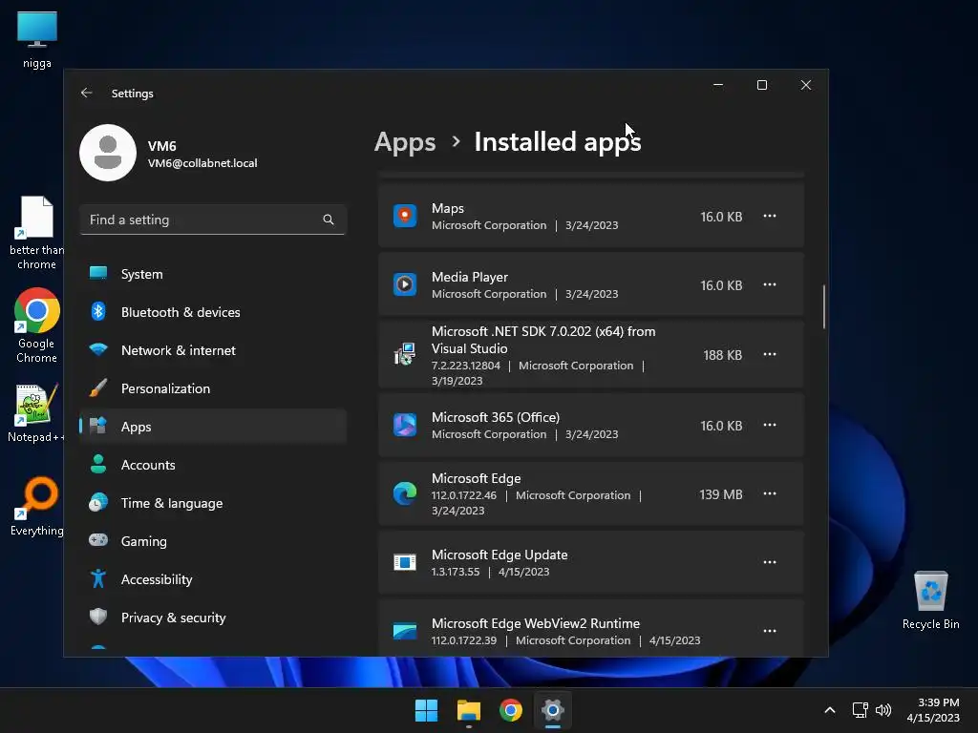
Task: Click the Microsoft 365 (Office) icon
Action: tap(405, 425)
